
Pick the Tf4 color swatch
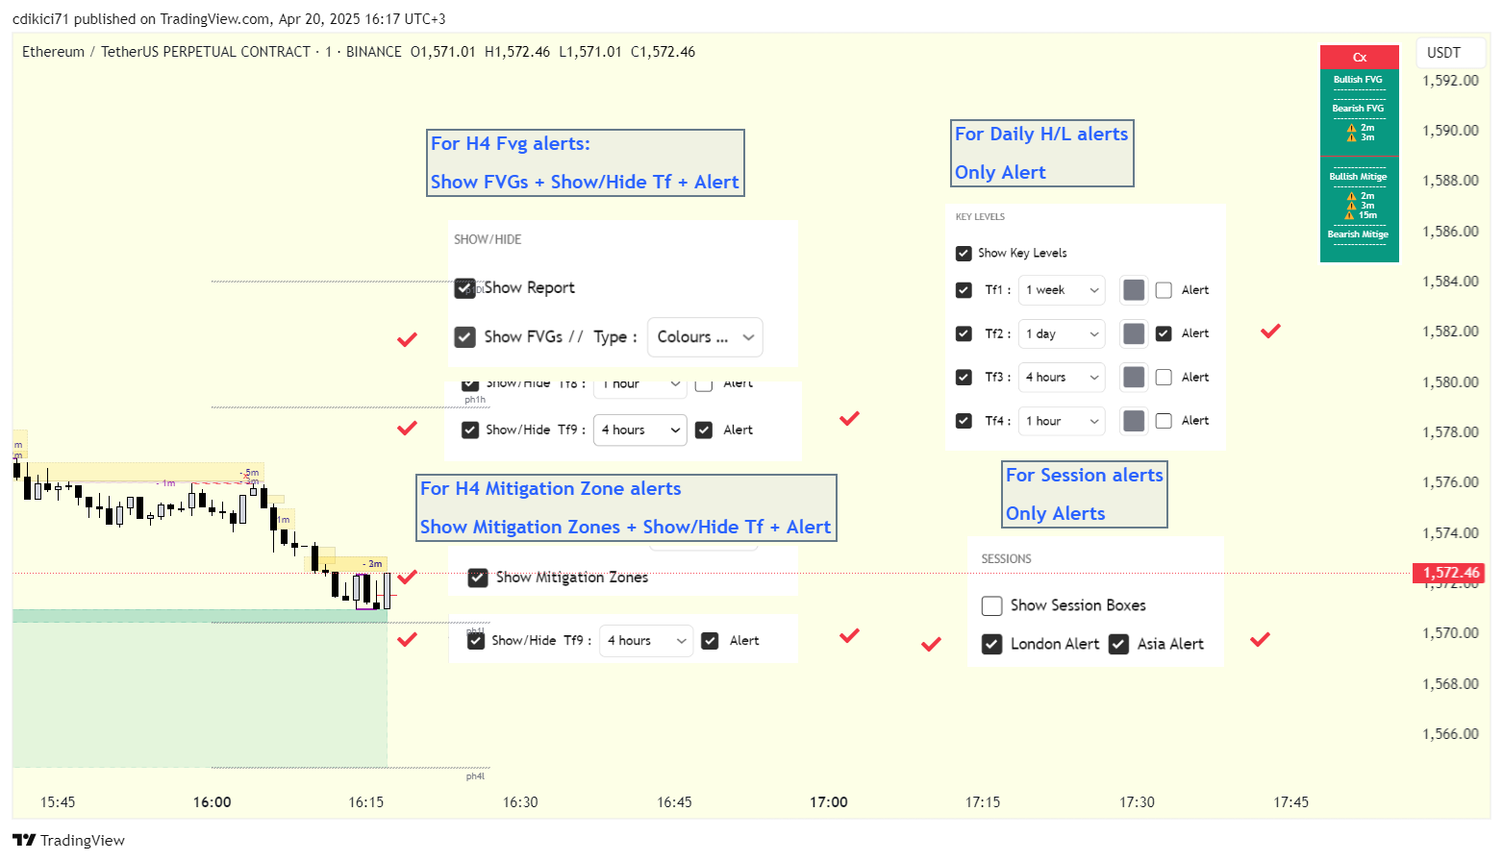click(1134, 421)
